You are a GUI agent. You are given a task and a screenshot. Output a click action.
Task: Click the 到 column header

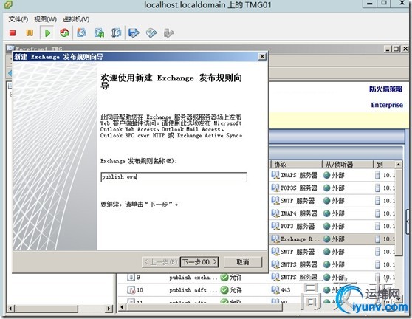pos(384,165)
